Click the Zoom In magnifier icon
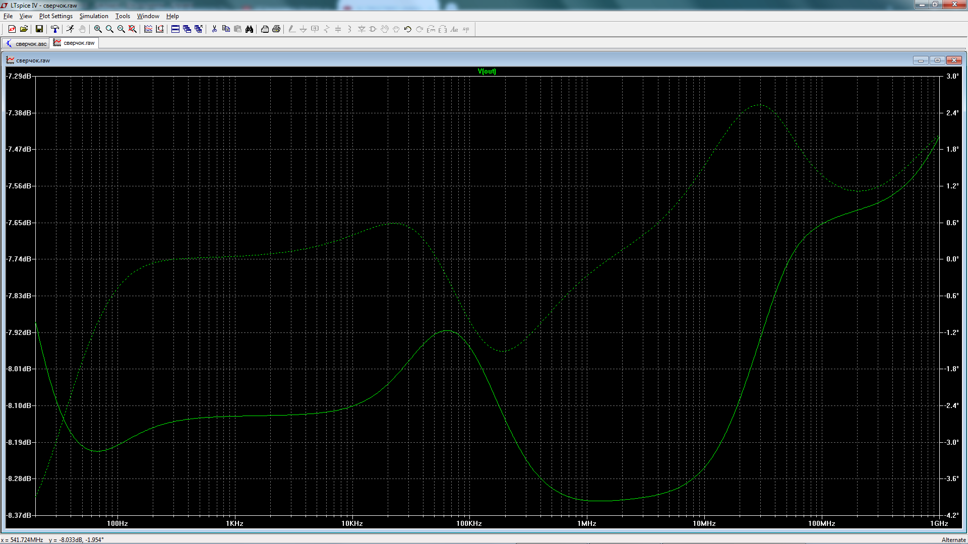The width and height of the screenshot is (968, 544). pyautogui.click(x=98, y=29)
